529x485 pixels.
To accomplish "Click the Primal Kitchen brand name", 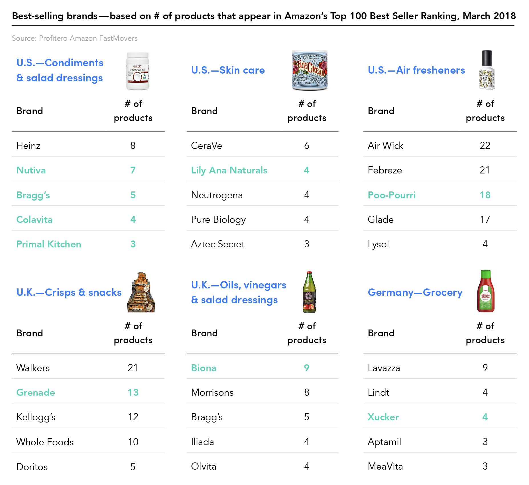I will point(49,244).
